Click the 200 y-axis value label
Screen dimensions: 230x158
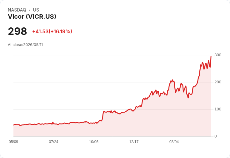pyautogui.click(x=218, y=82)
